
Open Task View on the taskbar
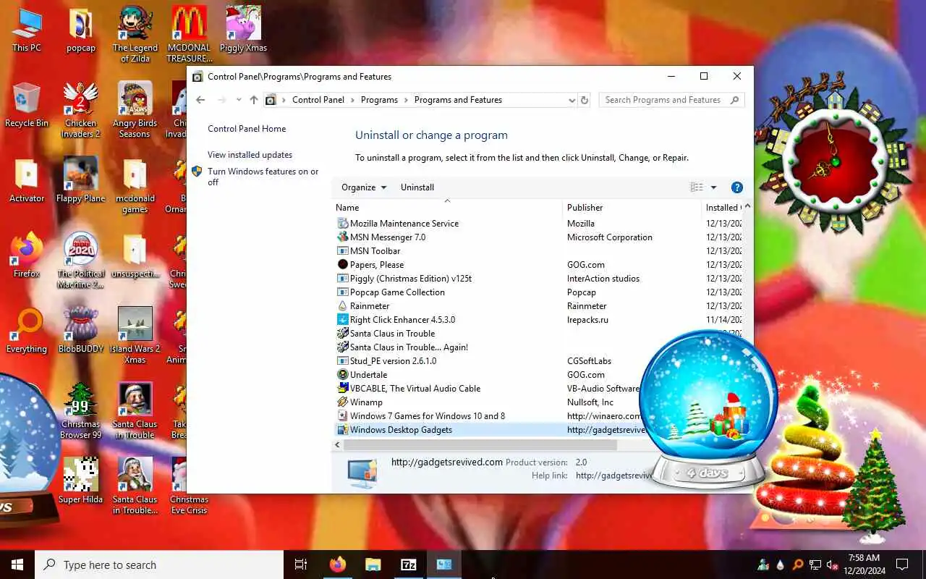point(301,565)
